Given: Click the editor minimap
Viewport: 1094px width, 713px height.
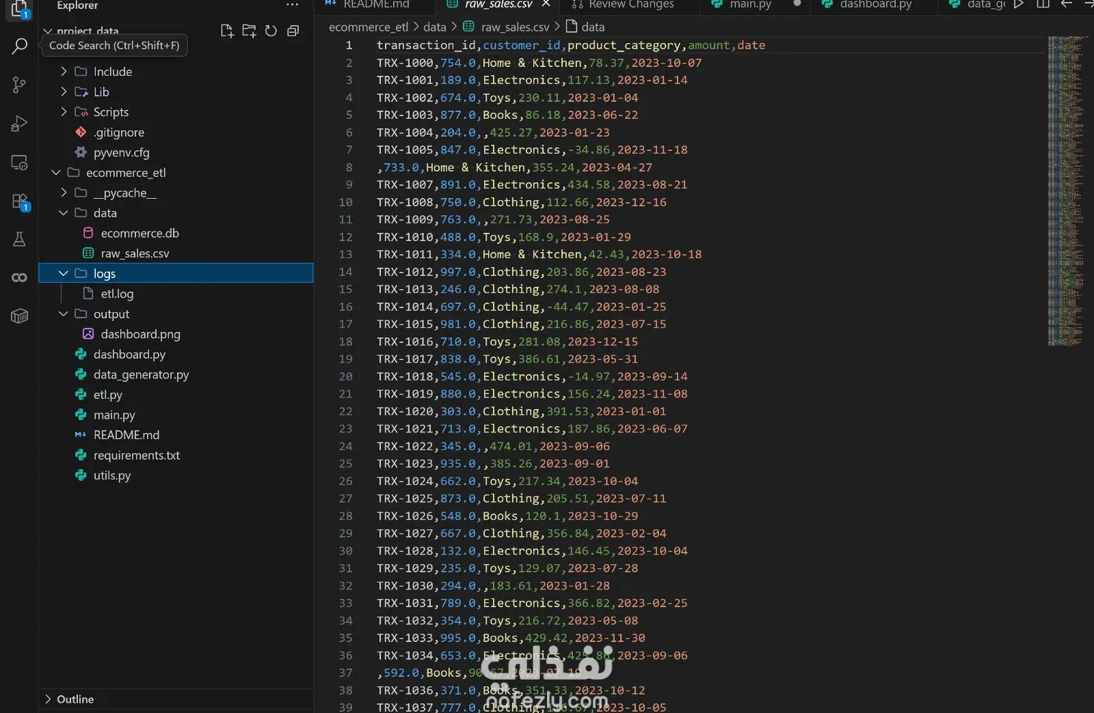Looking at the screenshot, I should tap(1067, 191).
